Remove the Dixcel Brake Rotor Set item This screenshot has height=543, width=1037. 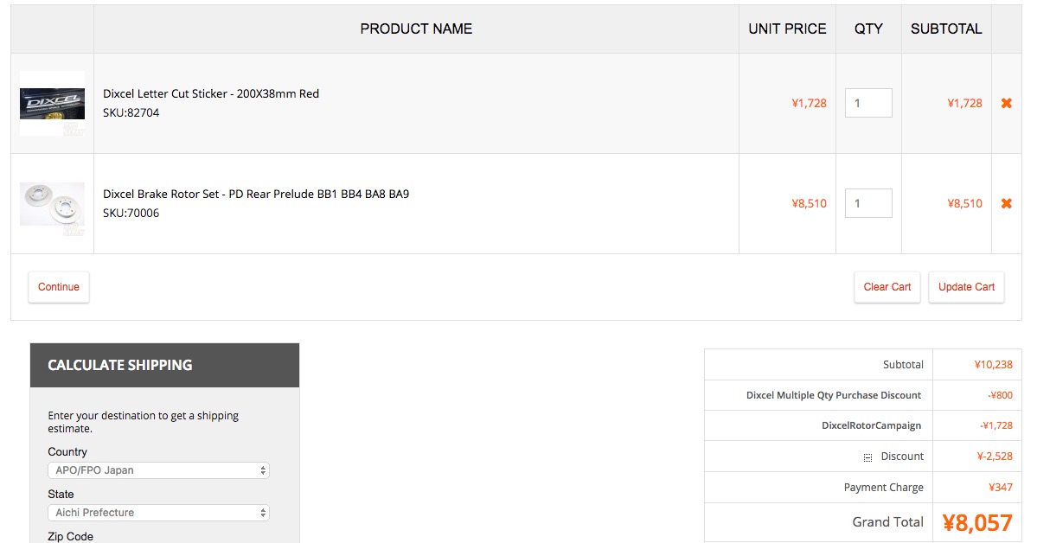(1006, 203)
